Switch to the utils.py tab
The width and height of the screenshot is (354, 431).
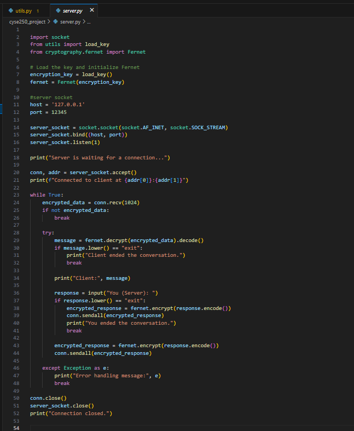24,10
